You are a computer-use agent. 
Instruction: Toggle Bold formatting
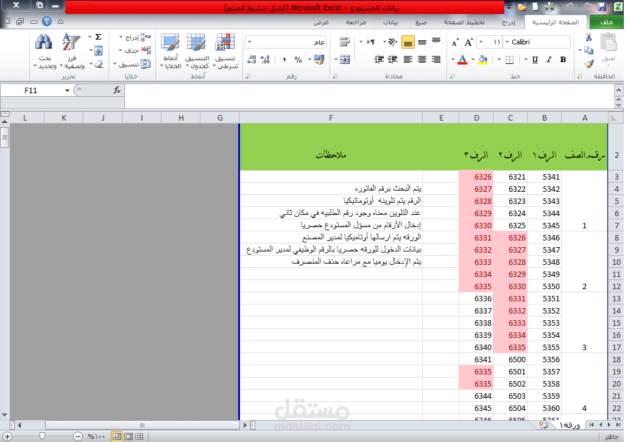pos(563,60)
